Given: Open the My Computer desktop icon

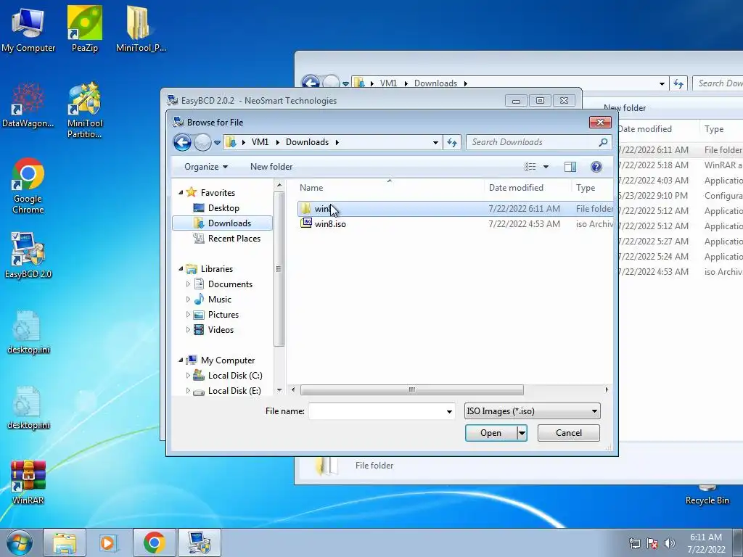Looking at the screenshot, I should coord(28,30).
